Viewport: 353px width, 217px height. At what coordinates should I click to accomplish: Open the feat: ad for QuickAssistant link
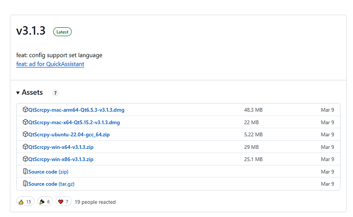tap(50, 64)
